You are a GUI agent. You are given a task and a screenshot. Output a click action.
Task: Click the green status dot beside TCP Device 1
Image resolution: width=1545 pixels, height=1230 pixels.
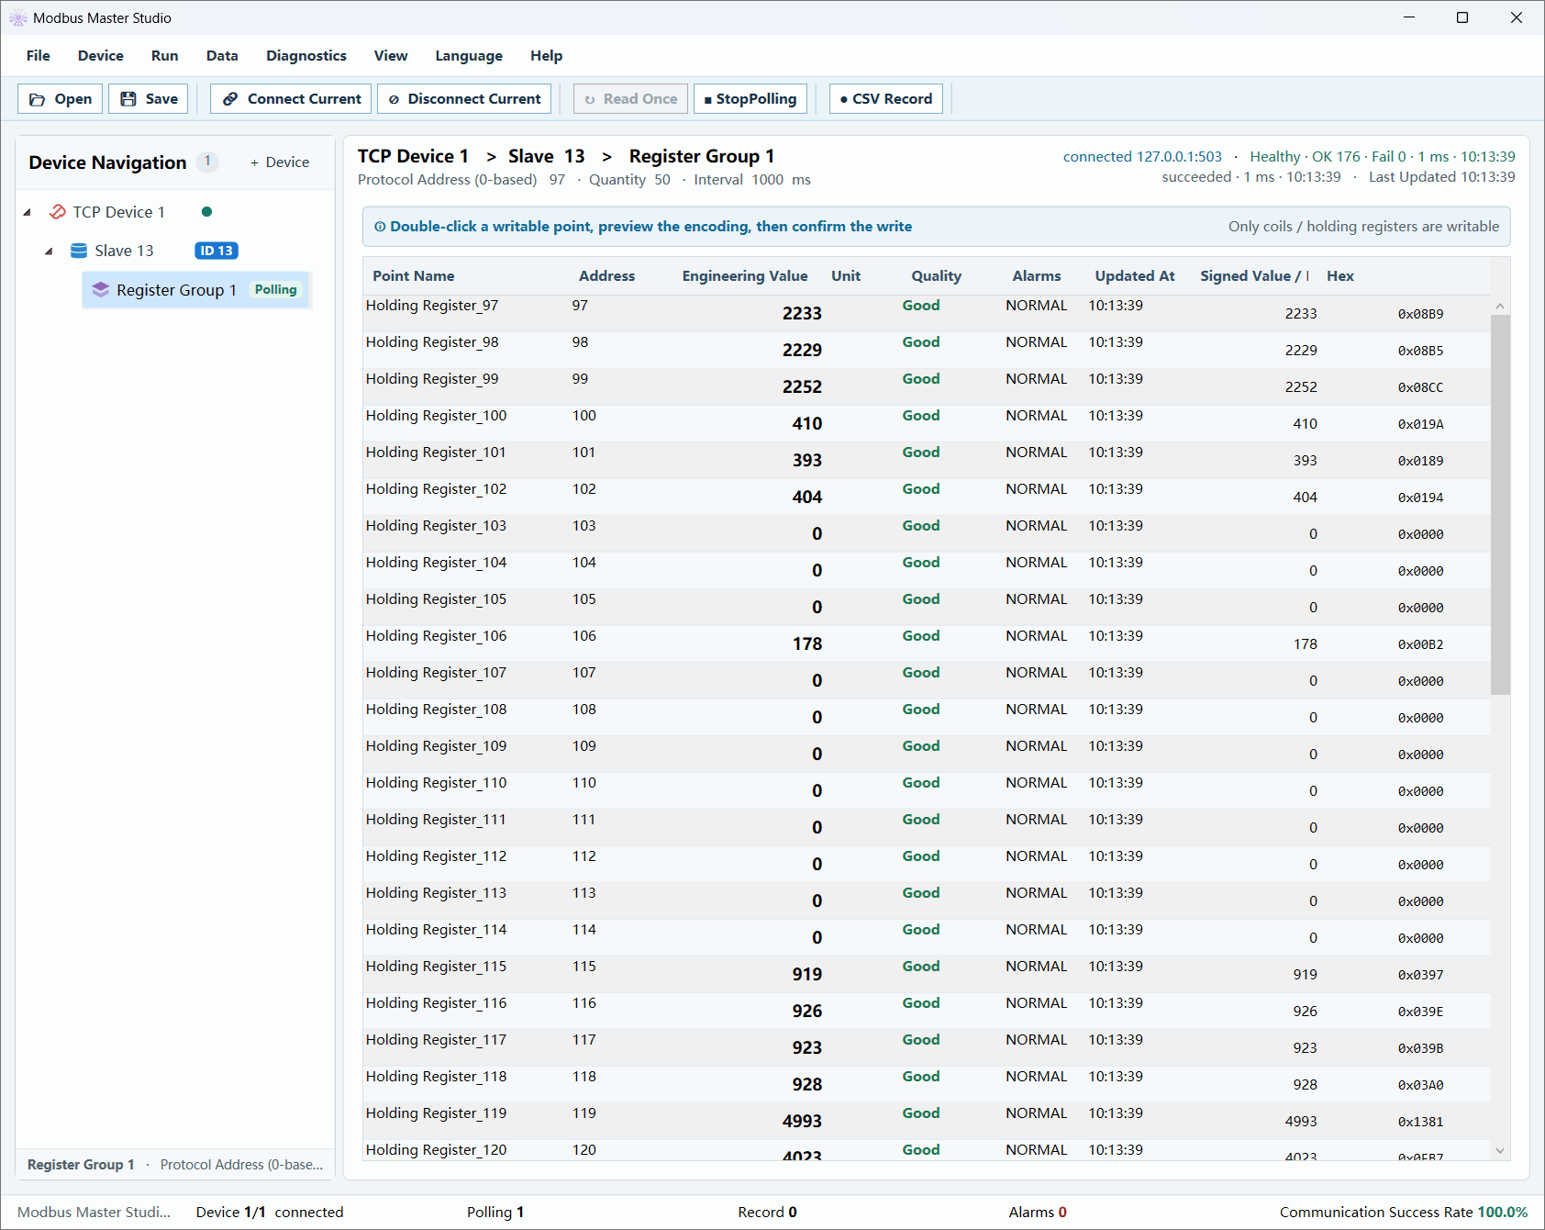pos(206,212)
